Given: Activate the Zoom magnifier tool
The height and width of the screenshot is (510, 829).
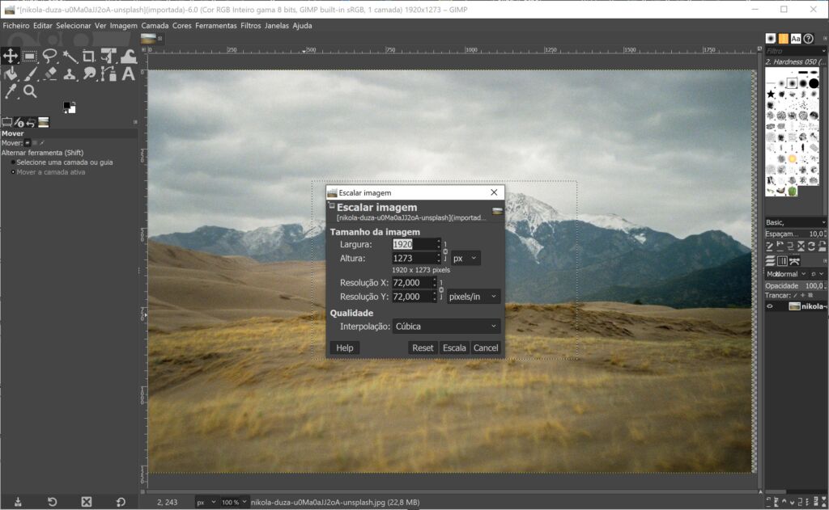Looking at the screenshot, I should pos(30,92).
